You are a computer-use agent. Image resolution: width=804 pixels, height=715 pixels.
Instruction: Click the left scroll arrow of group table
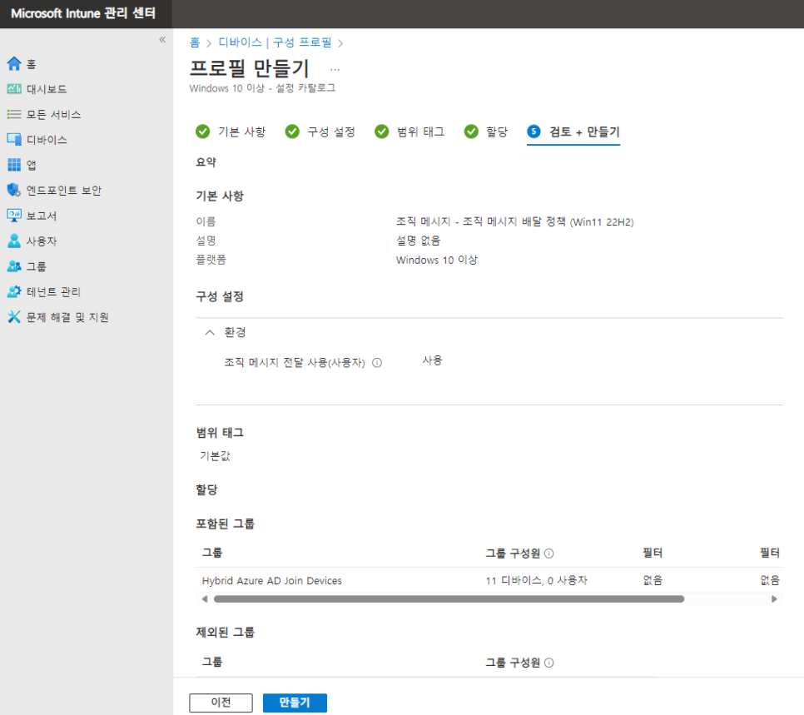205,599
